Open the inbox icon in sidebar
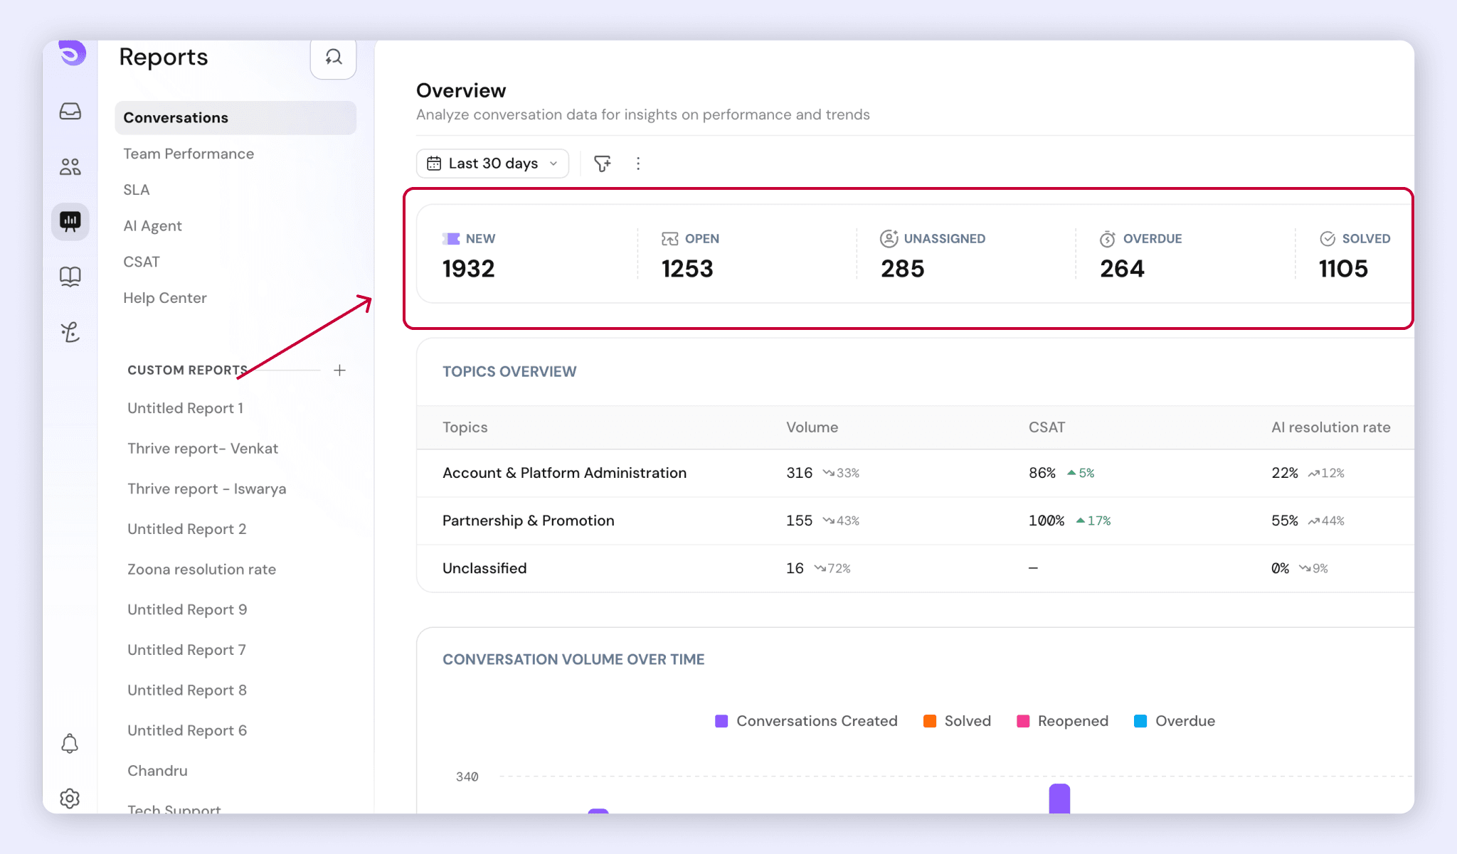This screenshot has width=1457, height=854. (x=70, y=112)
